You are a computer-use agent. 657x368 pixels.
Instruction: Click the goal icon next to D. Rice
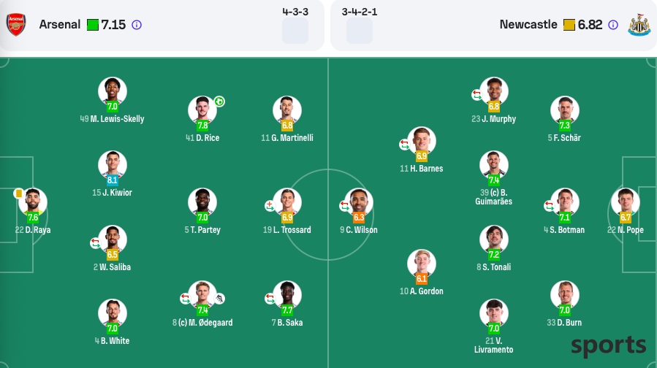point(219,101)
